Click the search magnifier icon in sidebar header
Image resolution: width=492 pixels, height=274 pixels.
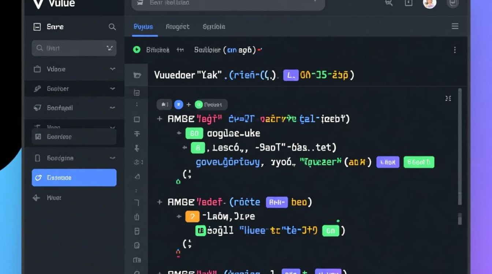pyautogui.click(x=112, y=27)
